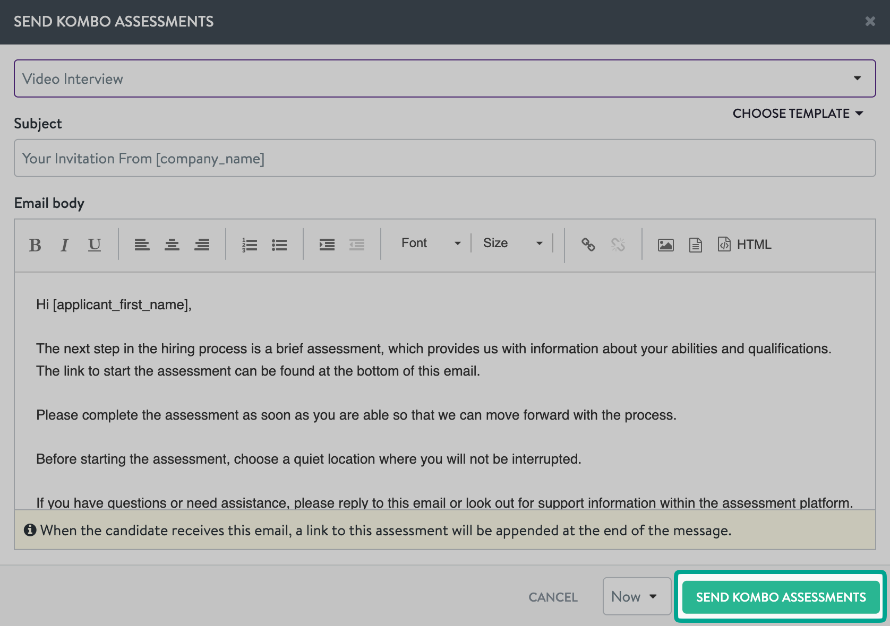Viewport: 890px width, 626px height.
Task: Open the Choose Template menu
Action: (x=798, y=114)
